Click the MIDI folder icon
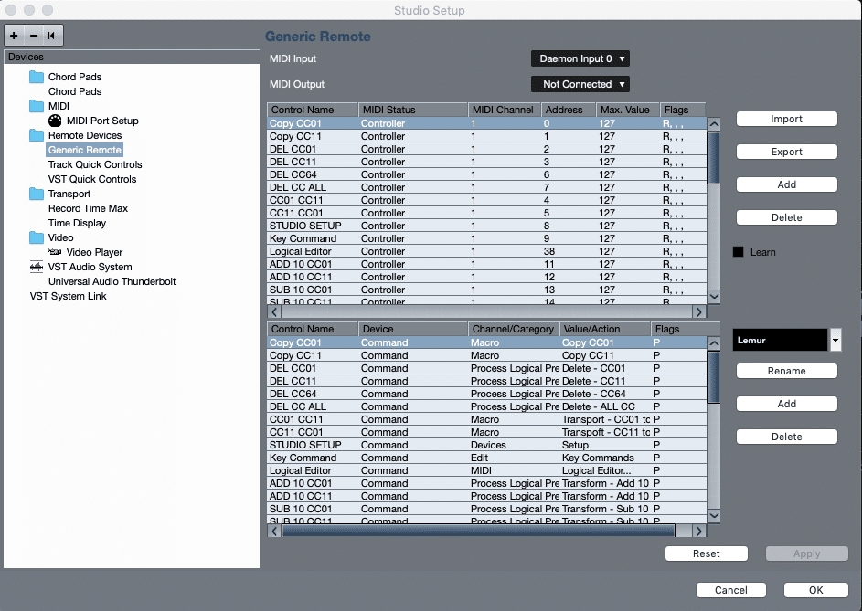 pyautogui.click(x=37, y=106)
